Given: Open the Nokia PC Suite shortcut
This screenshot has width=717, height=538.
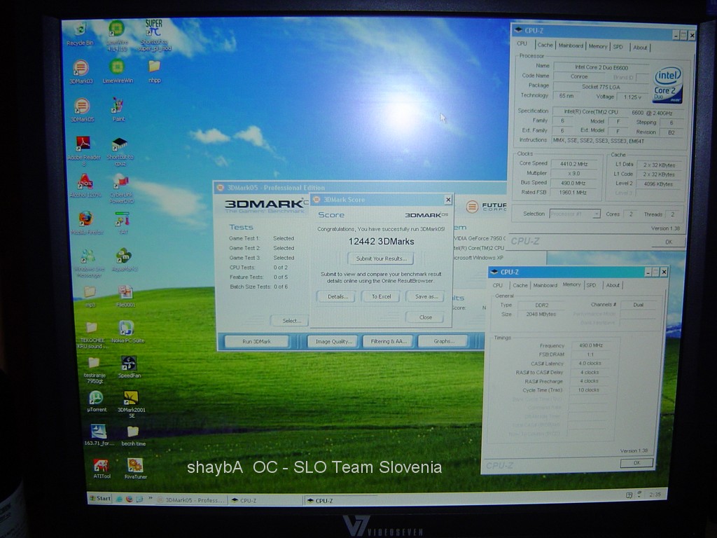Looking at the screenshot, I should 127,331.
